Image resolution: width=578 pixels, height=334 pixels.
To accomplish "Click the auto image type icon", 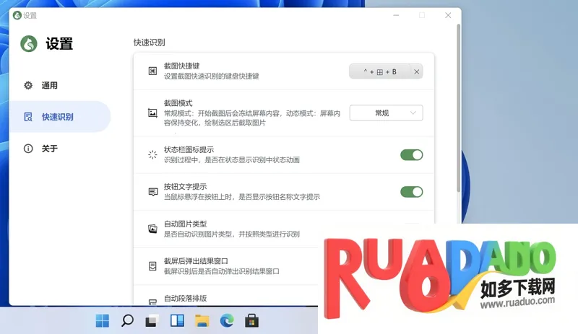I will pos(152,229).
